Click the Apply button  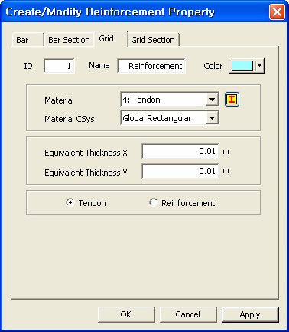[250, 314]
